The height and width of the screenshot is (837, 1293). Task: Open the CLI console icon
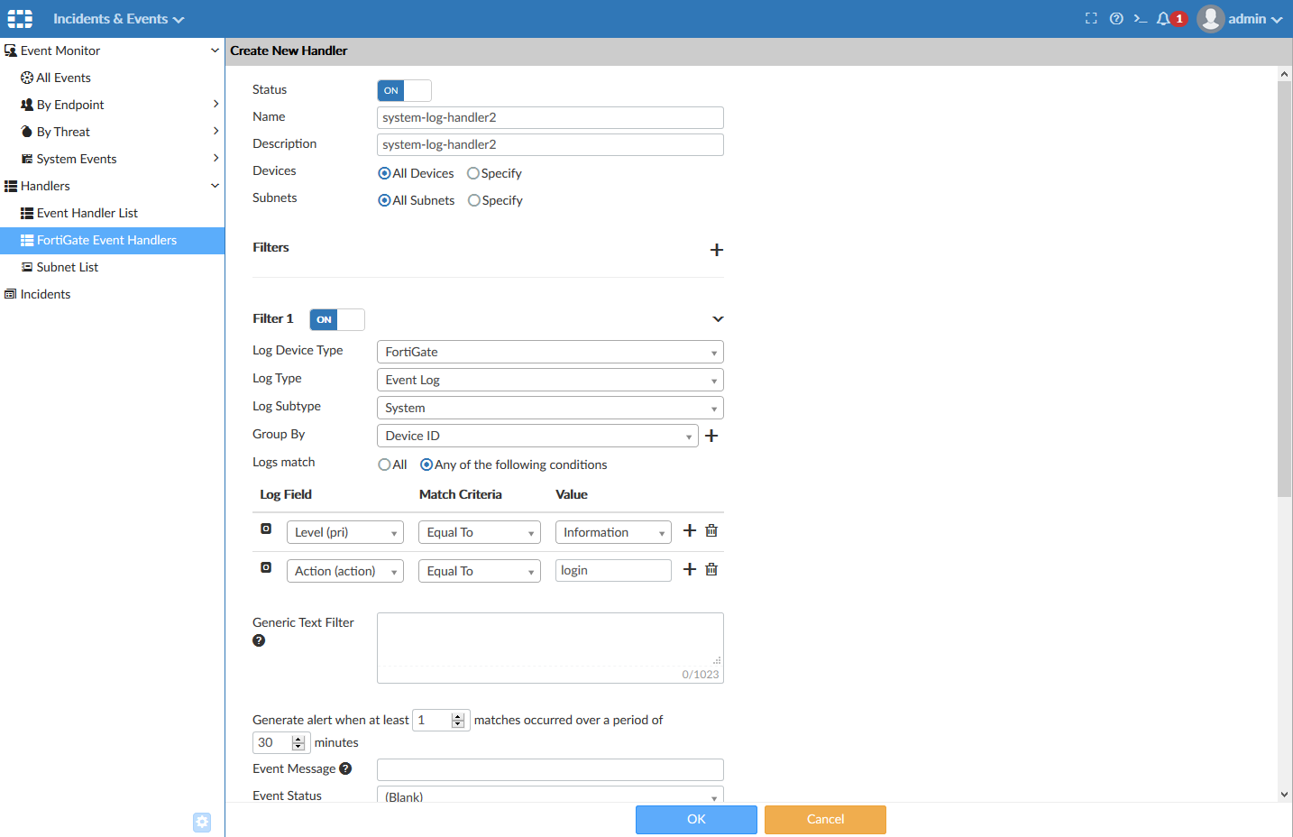[x=1140, y=18]
